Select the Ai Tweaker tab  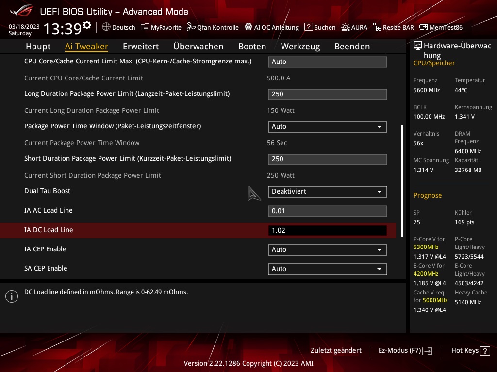[x=86, y=46]
